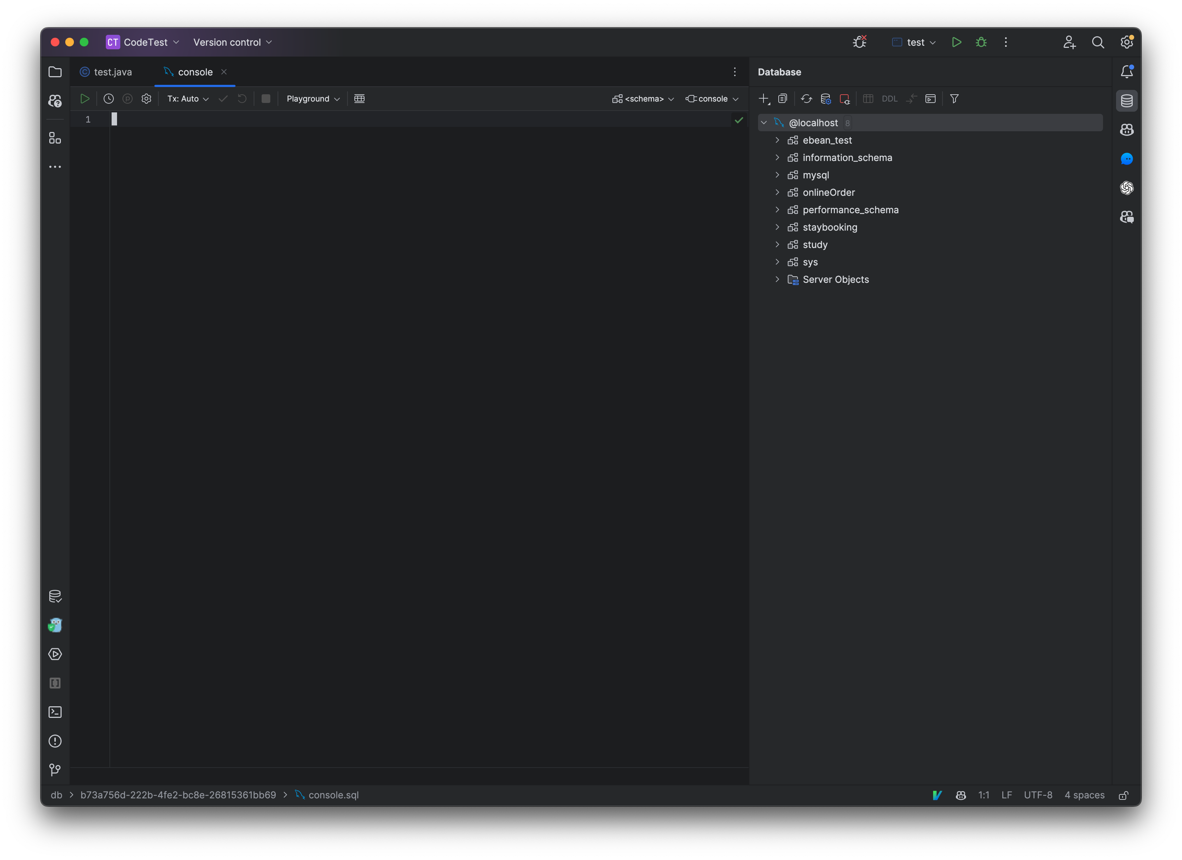Switch to the test.java tab

[113, 72]
